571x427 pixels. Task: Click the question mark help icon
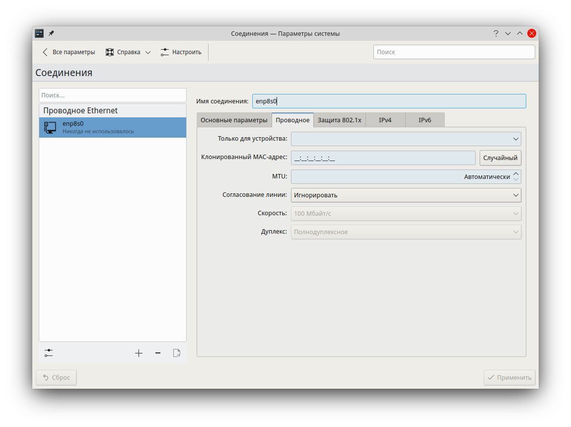click(x=496, y=33)
